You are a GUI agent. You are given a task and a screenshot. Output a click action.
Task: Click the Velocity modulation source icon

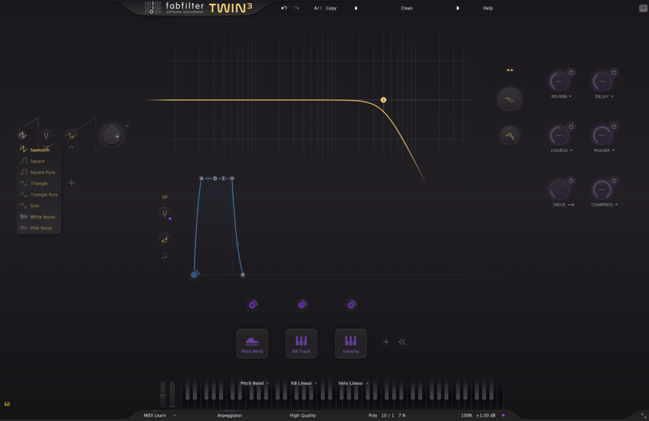tap(350, 344)
